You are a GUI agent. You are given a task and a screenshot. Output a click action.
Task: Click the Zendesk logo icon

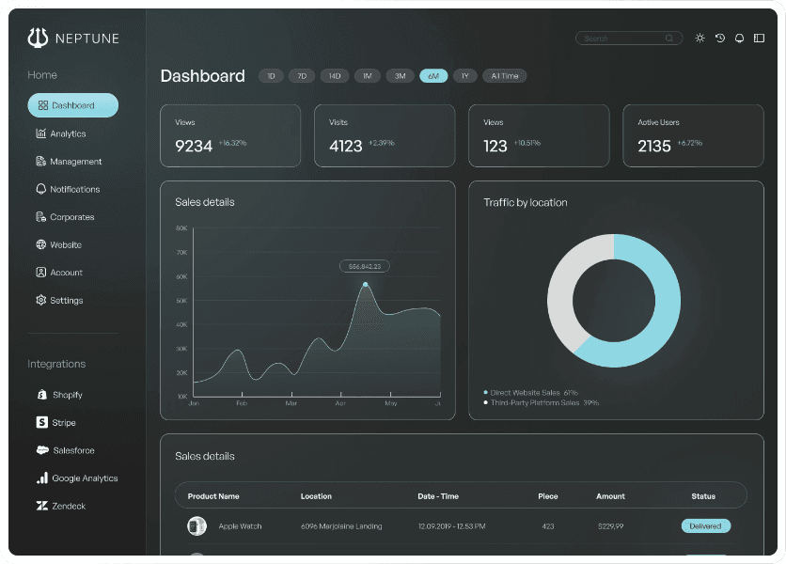pyautogui.click(x=42, y=506)
